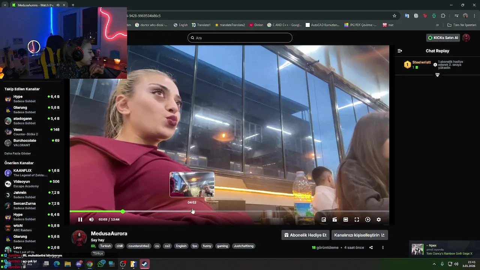Open WhatsApp from the taskbar
The width and height of the screenshot is (480, 270).
click(100, 264)
